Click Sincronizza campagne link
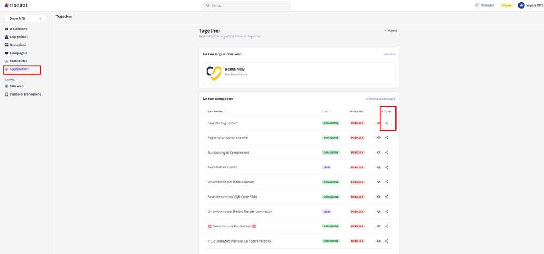Viewport: 544px width, 254px height. pyautogui.click(x=380, y=99)
